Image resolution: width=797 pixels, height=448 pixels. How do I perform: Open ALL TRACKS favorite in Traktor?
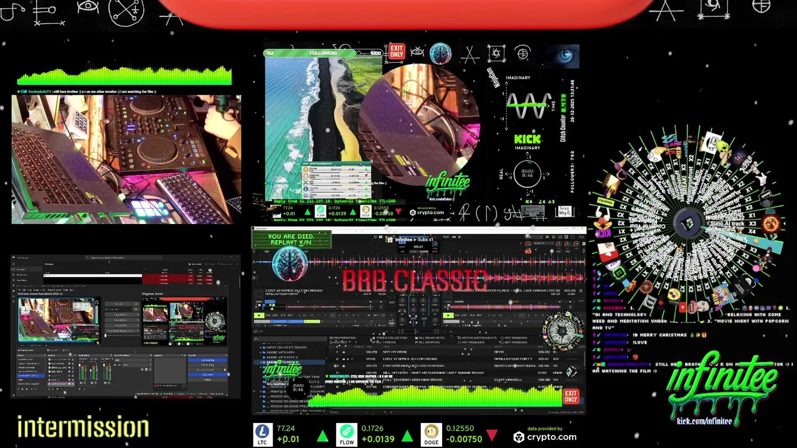click(x=384, y=342)
